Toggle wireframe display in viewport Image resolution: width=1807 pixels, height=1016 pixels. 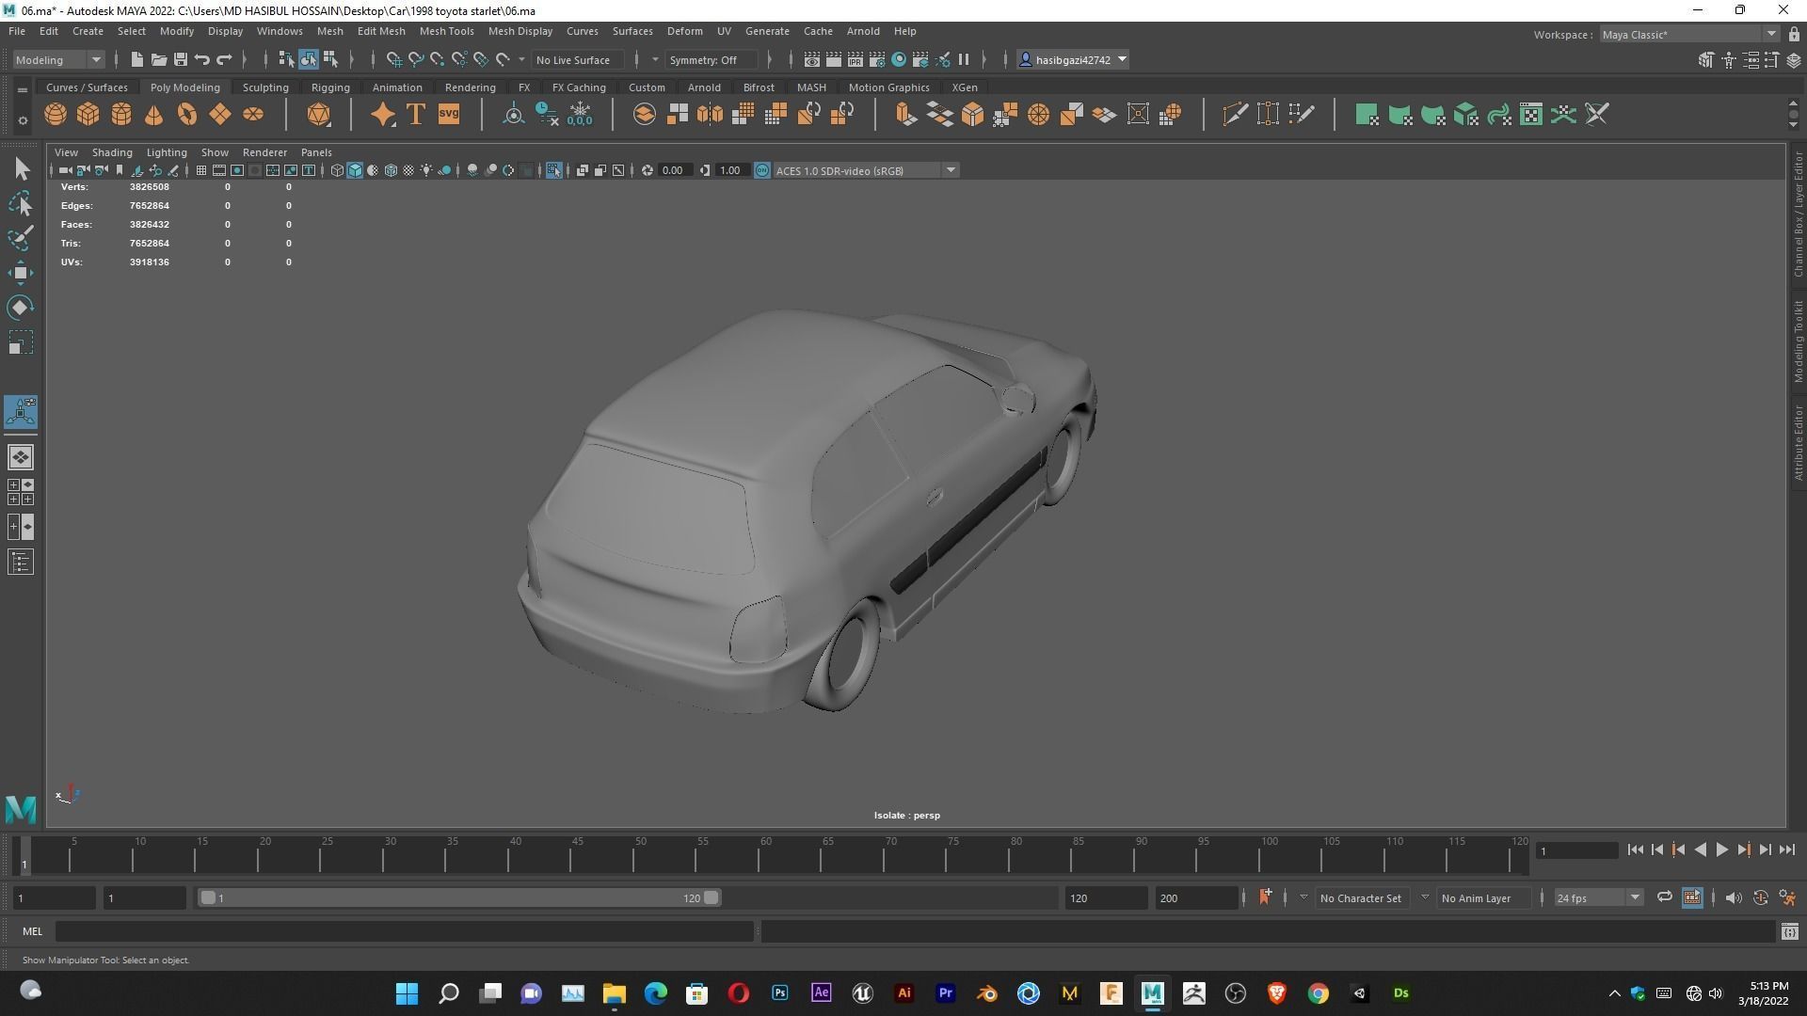click(x=337, y=170)
